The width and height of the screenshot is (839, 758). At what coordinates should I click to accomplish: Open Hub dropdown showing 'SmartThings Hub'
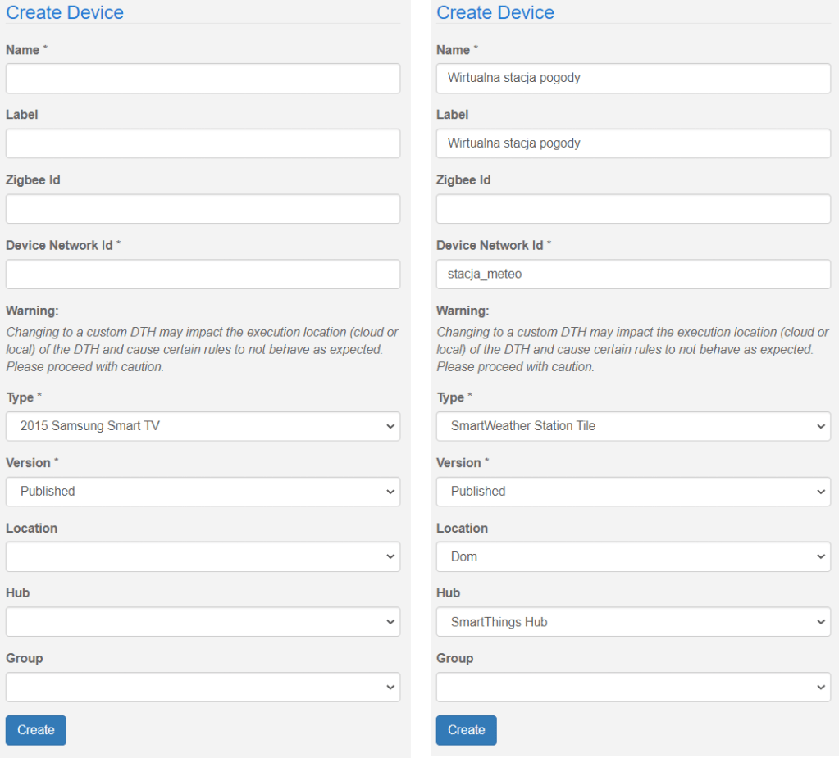coord(633,622)
